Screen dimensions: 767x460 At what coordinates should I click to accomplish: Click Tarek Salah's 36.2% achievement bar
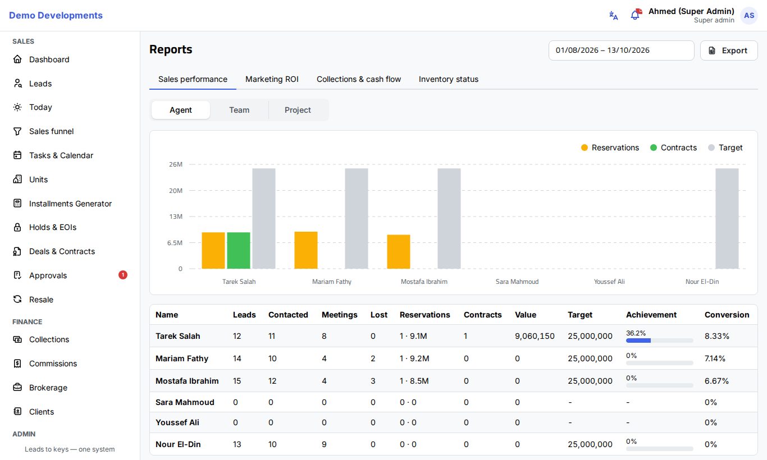click(660, 341)
